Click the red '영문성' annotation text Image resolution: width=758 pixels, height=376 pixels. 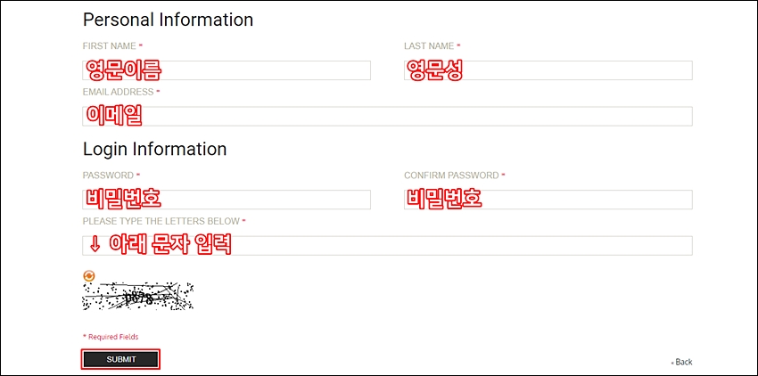(434, 70)
